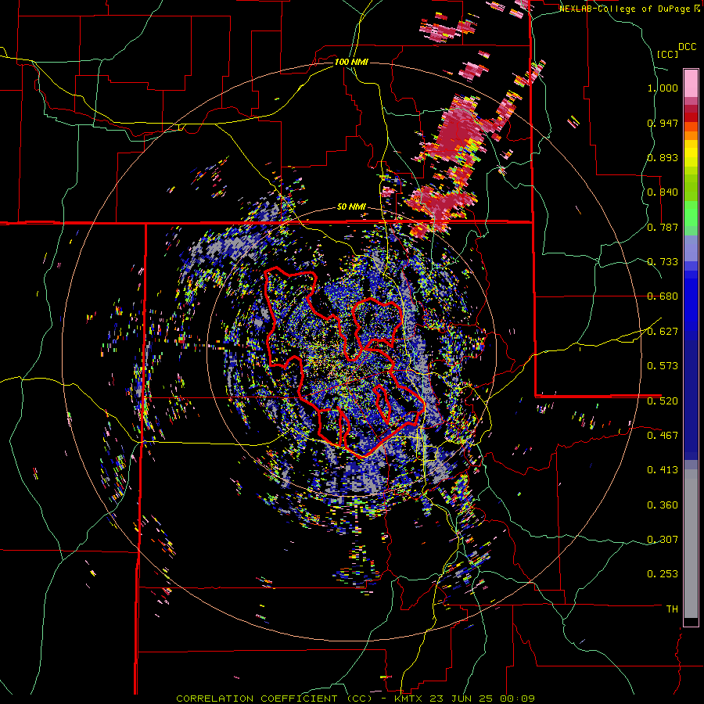Click the 100 NMI range ring label
The width and height of the screenshot is (704, 704).
coord(351,62)
